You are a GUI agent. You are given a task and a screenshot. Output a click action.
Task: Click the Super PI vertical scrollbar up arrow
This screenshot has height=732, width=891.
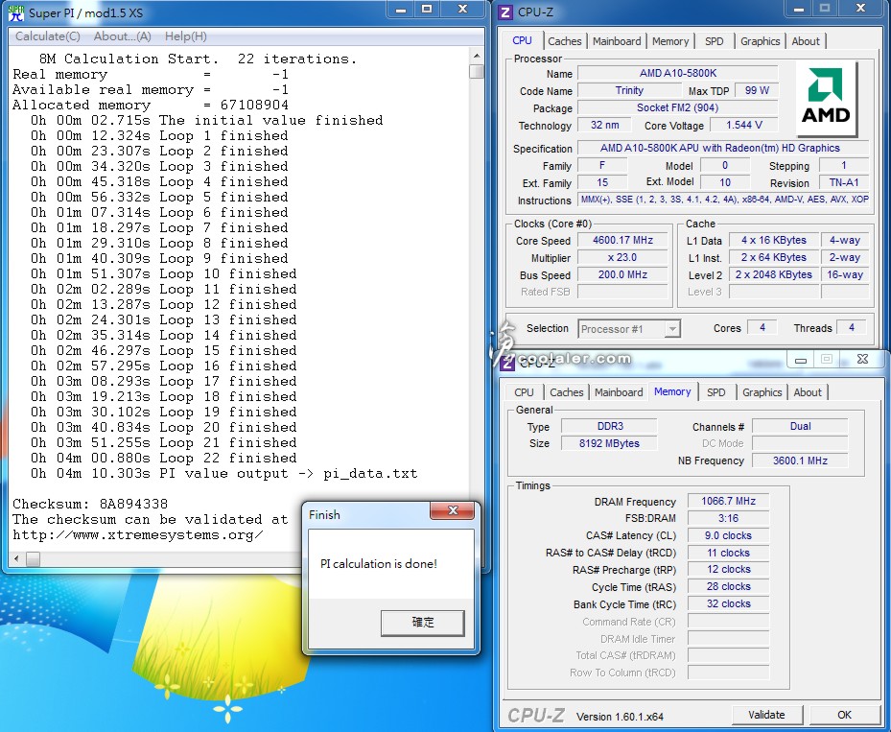pos(476,56)
